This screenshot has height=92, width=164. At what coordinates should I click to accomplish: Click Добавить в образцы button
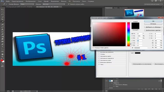(153, 27)
